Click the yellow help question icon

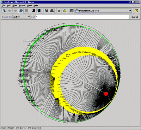[136, 11]
